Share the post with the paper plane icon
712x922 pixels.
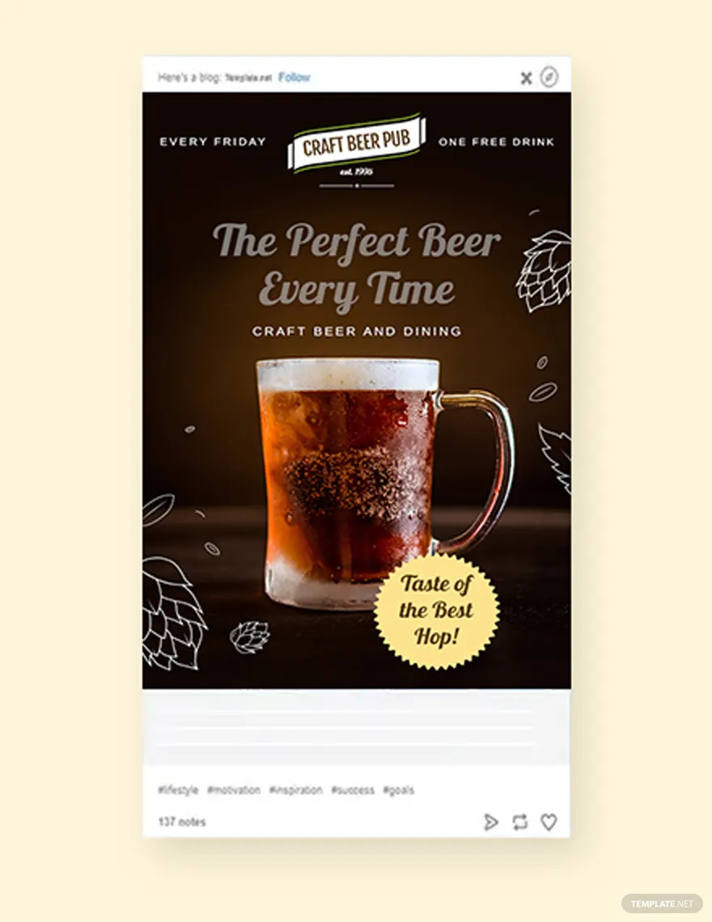point(491,822)
